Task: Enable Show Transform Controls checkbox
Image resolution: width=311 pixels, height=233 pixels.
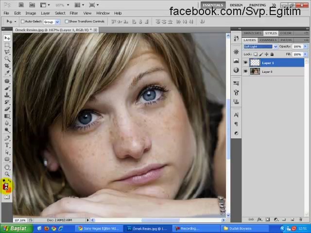Action: pyautogui.click(x=67, y=21)
